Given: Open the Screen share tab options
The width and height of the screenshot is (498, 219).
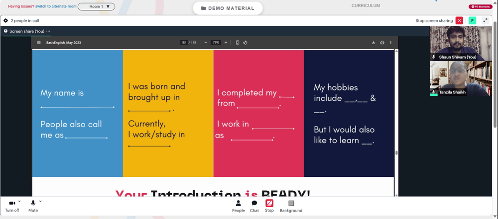Looking at the screenshot, I should pos(48,31).
